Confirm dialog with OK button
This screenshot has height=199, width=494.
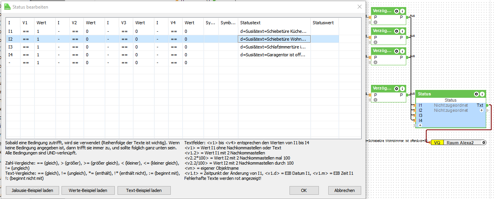click(x=304, y=190)
